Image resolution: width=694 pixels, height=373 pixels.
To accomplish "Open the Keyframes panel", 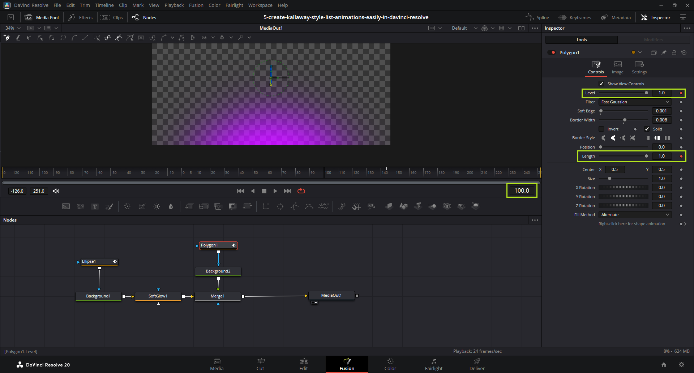I will 575,17.
